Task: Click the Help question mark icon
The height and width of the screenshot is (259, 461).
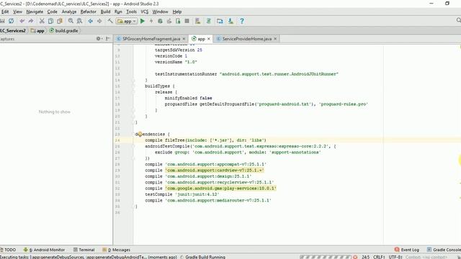Action: pyautogui.click(x=242, y=21)
